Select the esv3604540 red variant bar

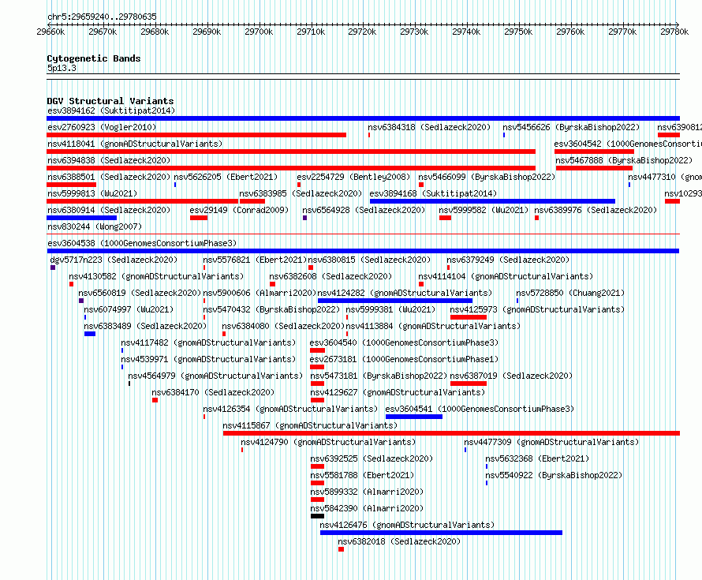(x=317, y=350)
